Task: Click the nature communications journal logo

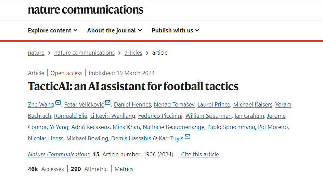Action: tap(86, 10)
